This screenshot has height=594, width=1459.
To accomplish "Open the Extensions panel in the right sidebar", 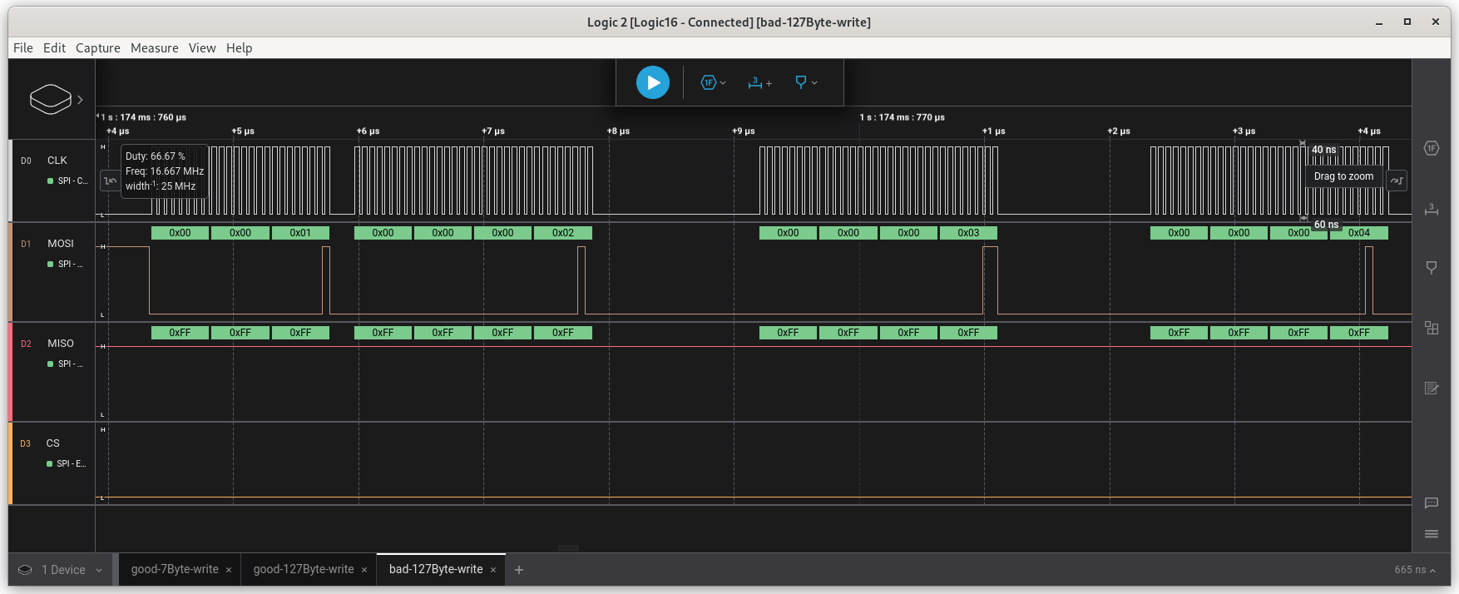I will click(x=1431, y=328).
